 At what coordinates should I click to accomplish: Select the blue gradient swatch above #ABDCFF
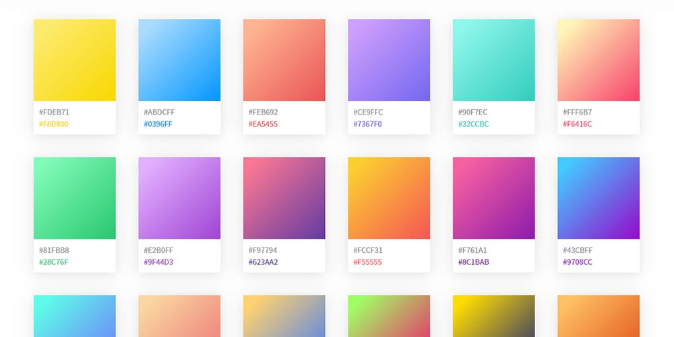pos(179,60)
